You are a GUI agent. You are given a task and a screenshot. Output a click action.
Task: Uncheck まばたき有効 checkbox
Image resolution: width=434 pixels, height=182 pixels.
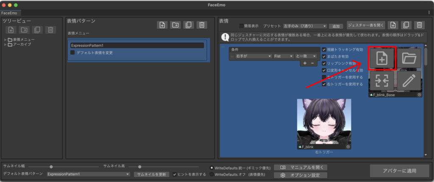pyautogui.click(x=324, y=56)
